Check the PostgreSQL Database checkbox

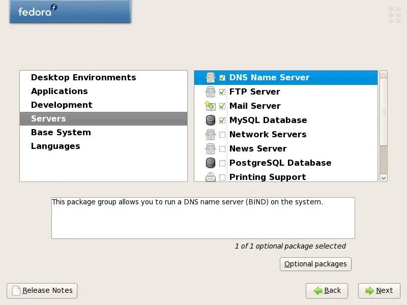click(222, 163)
